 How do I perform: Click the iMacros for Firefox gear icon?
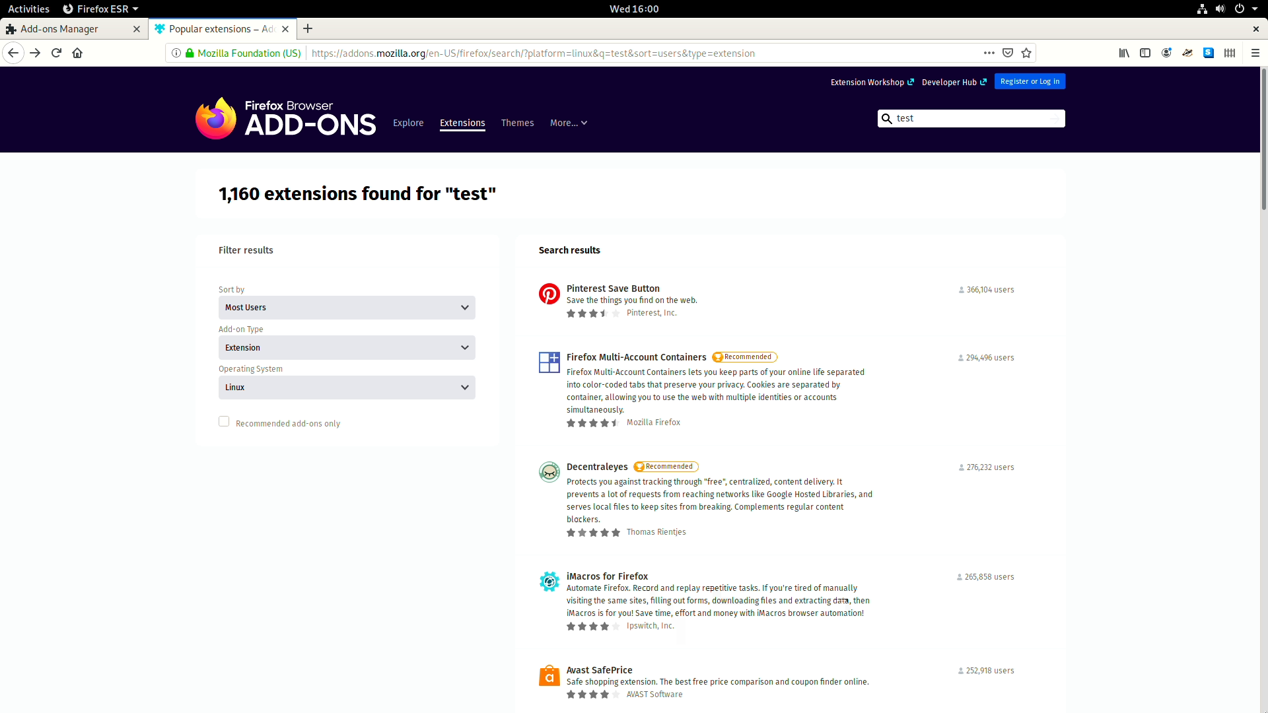[549, 581]
